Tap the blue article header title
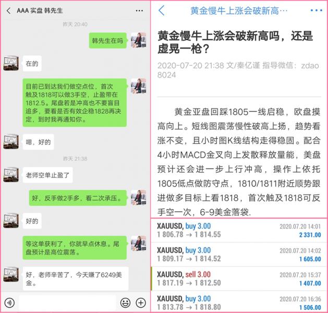This screenshot has height=313, width=328. (239, 10)
